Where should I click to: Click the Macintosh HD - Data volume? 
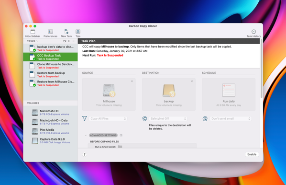coord(50,122)
